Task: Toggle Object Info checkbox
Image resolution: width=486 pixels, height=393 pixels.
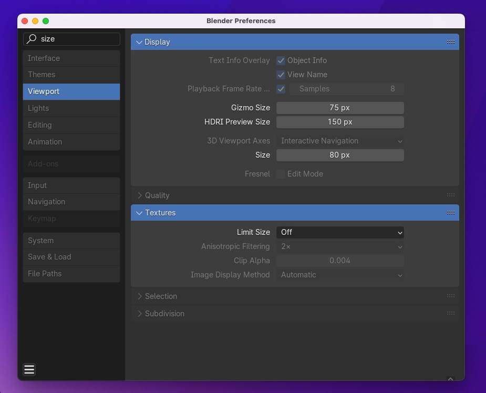Action: tap(281, 60)
